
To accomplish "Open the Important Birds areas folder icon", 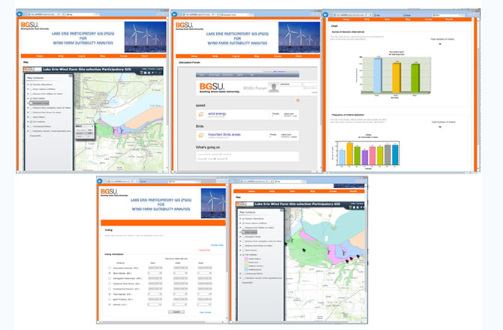I will point(201,134).
